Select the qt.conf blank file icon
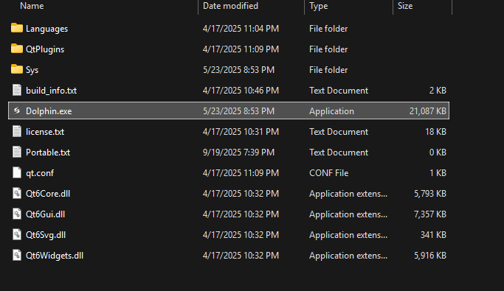504x291 pixels. pos(17,172)
